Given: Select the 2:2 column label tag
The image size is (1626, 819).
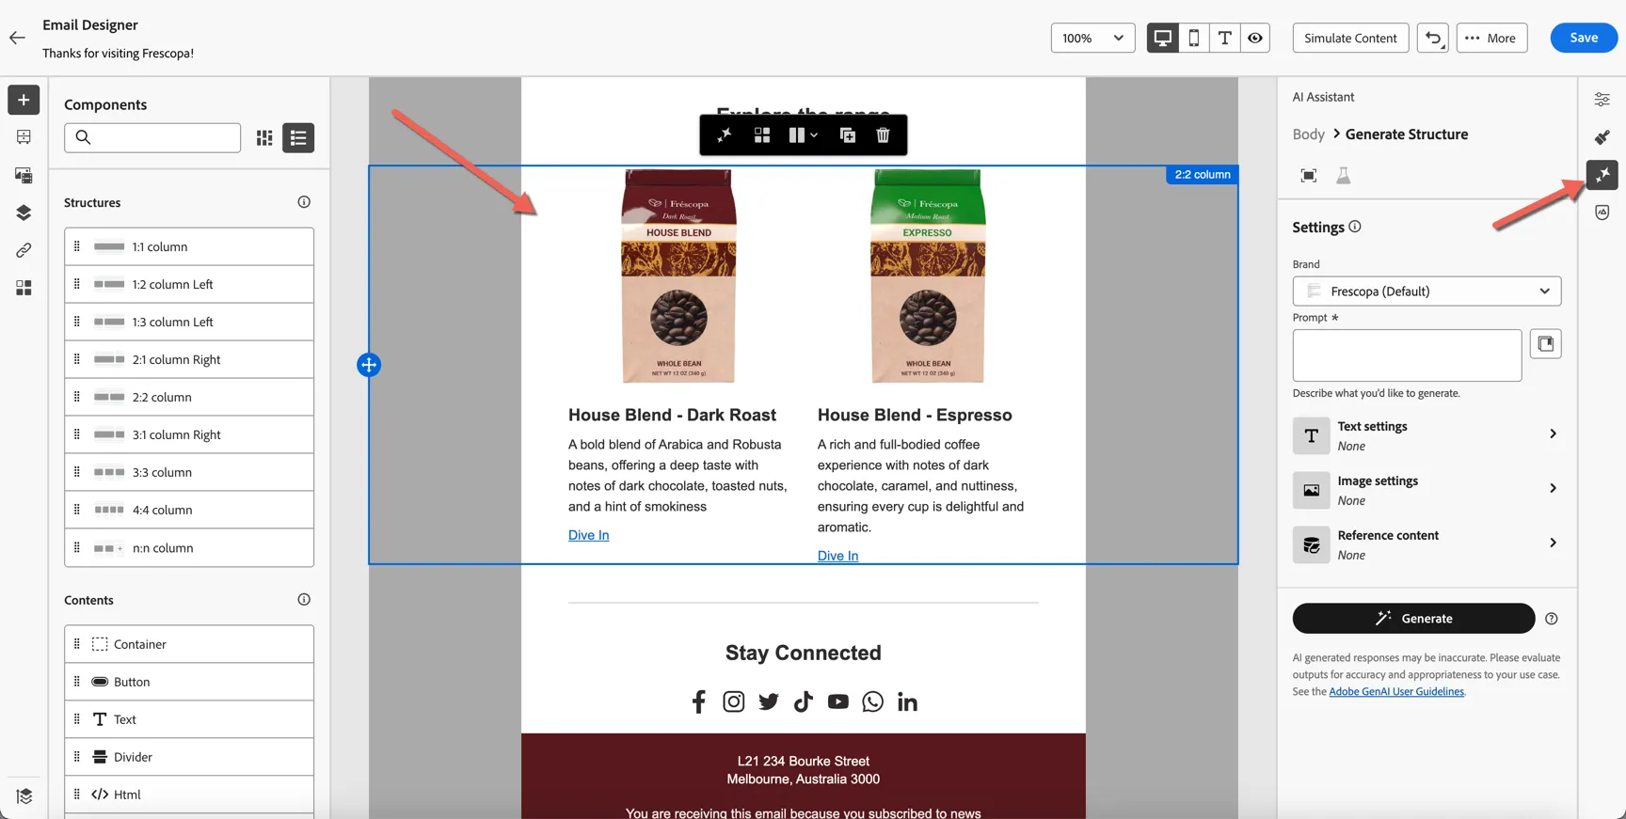Looking at the screenshot, I should (x=1202, y=174).
